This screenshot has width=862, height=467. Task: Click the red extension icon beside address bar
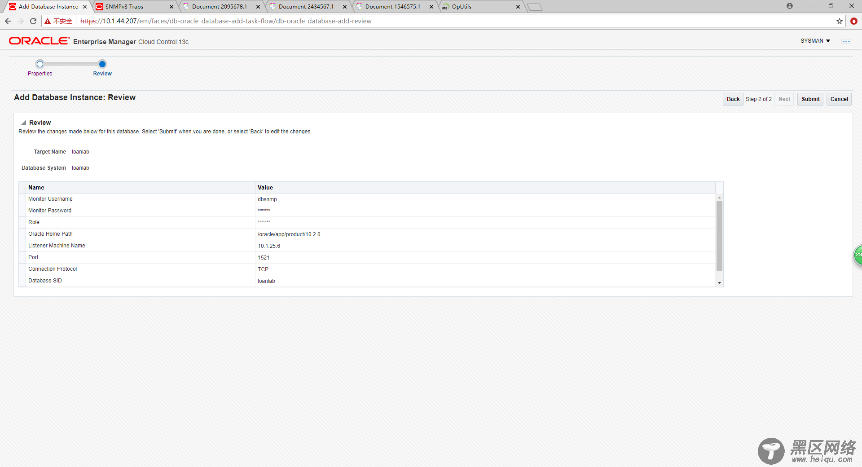854,21
